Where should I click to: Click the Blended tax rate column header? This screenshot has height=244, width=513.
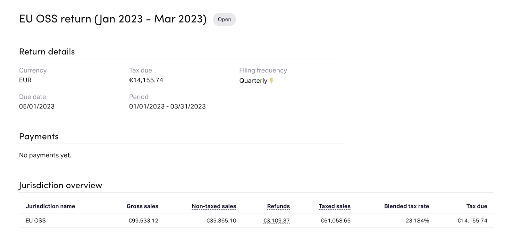click(x=407, y=206)
